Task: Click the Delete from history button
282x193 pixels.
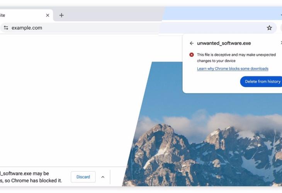Action: pos(261,81)
